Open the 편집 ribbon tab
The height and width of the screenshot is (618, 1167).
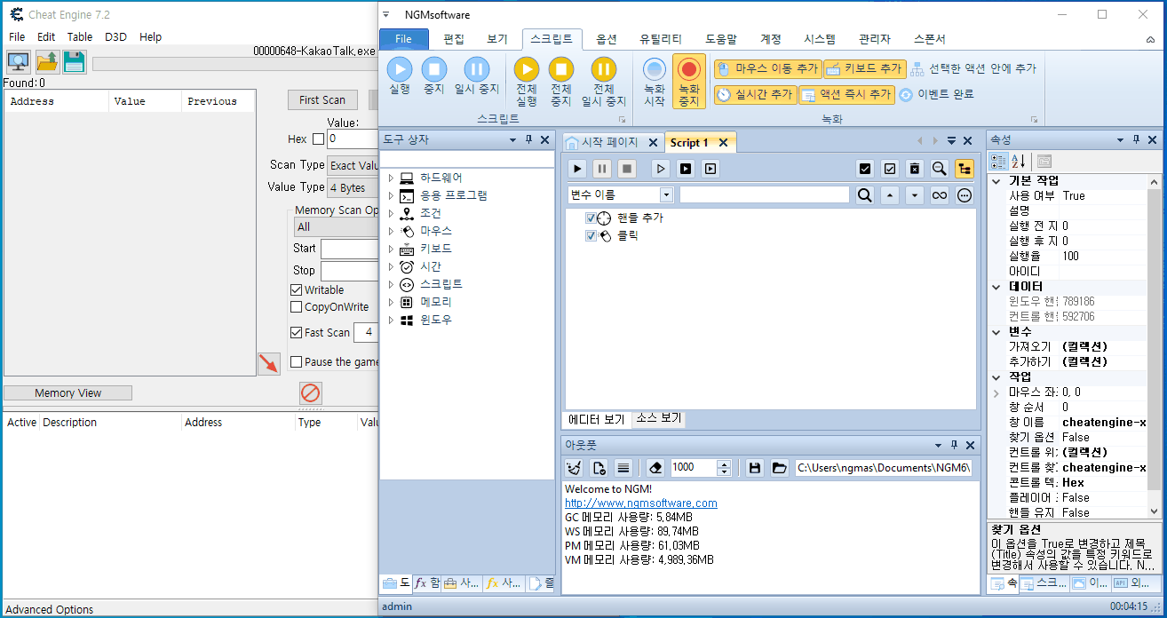click(x=454, y=39)
